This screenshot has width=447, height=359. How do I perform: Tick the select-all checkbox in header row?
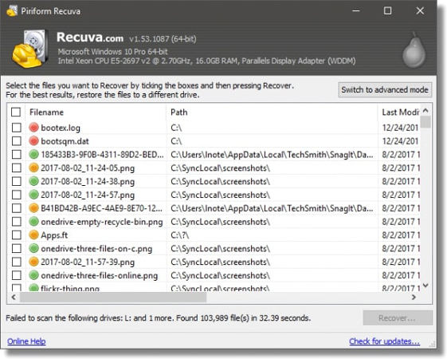[16, 112]
